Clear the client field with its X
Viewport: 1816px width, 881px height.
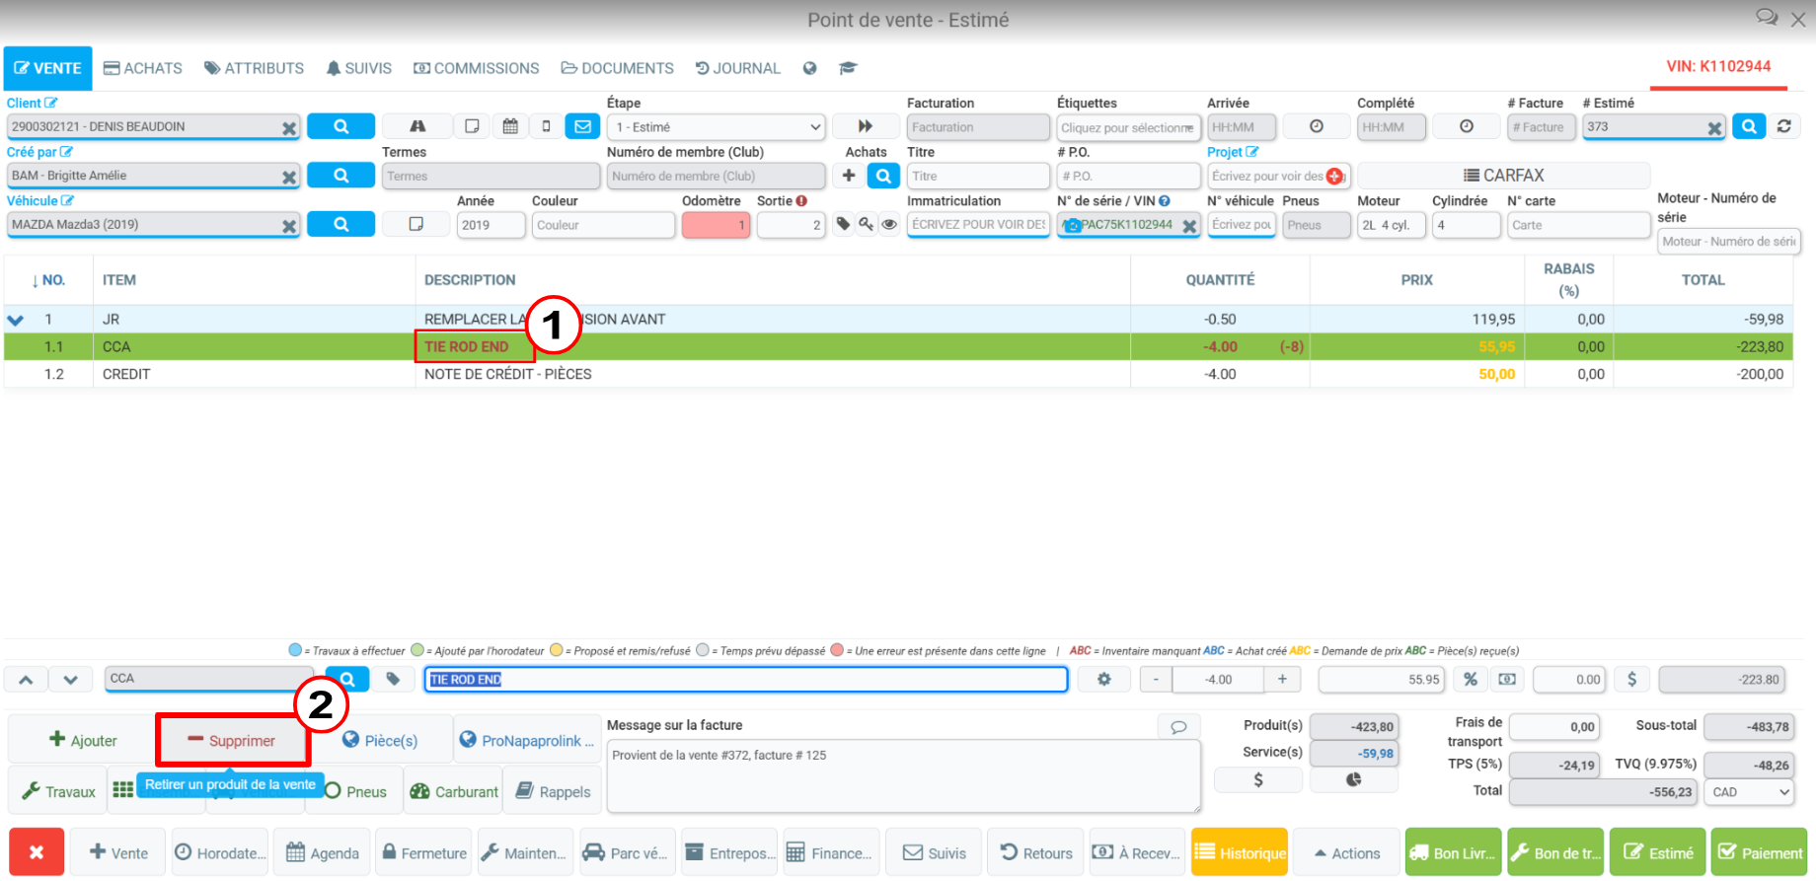click(x=289, y=127)
